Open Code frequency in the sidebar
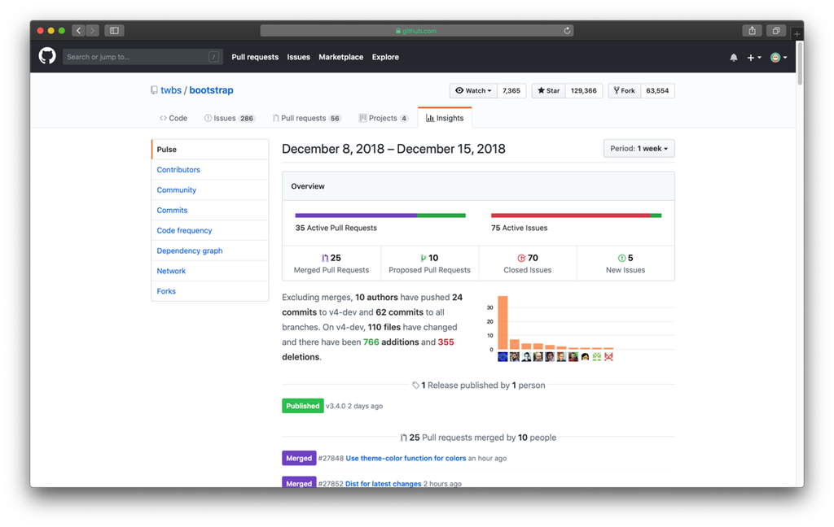 210,230
